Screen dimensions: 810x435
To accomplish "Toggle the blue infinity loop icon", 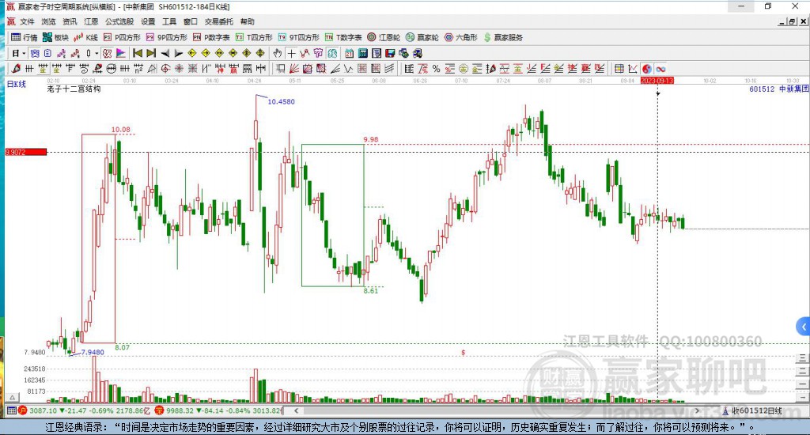I will tap(660, 68).
